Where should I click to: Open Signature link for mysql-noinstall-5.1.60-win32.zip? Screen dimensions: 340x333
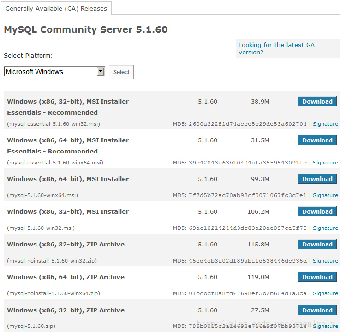pyautogui.click(x=325, y=261)
